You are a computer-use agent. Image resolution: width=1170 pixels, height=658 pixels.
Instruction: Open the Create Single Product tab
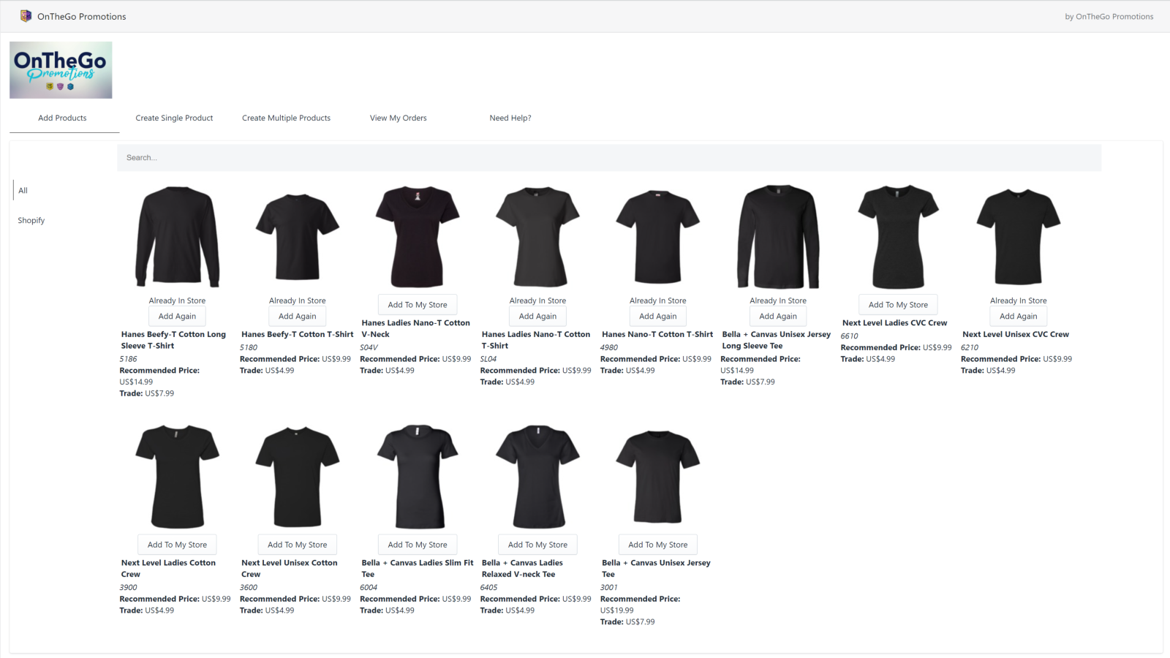pos(174,118)
